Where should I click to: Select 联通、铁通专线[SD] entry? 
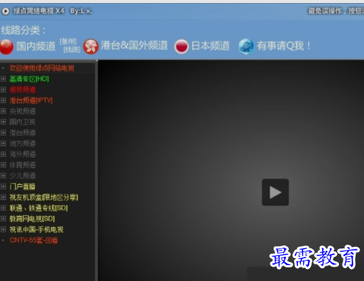39,208
